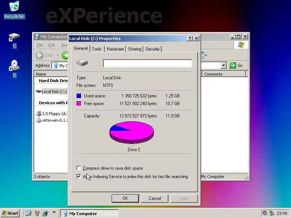The width and height of the screenshot is (291, 218).
Task: Open the Sharing tab
Action: tap(135, 49)
